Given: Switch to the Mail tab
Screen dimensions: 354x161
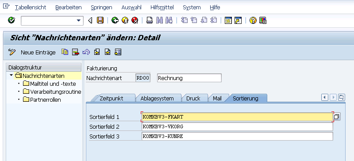Looking at the screenshot, I should [x=217, y=99].
